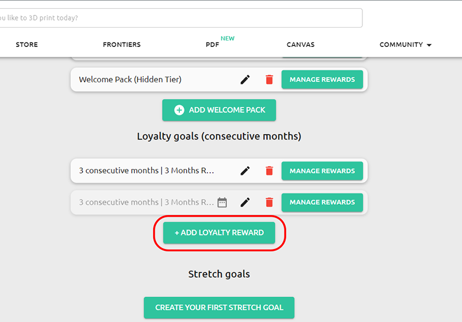Click the 3D print search field

tap(183, 18)
